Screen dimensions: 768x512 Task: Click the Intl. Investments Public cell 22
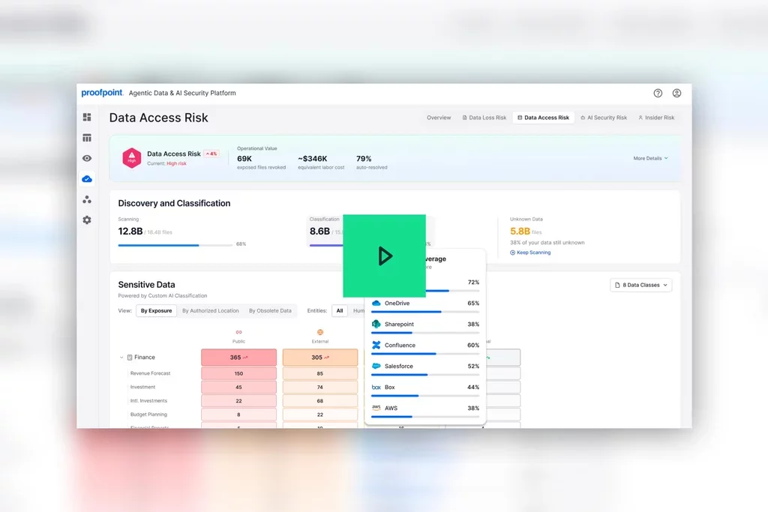click(x=238, y=401)
